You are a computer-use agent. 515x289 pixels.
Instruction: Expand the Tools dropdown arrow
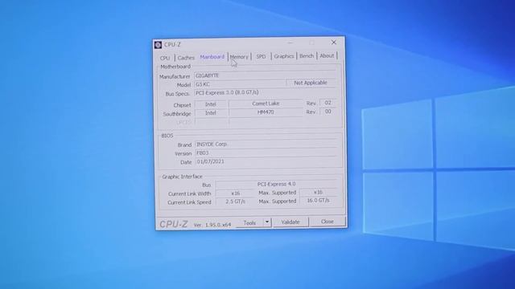[x=267, y=222]
